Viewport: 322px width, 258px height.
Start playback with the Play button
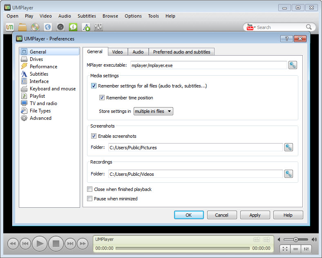tap(40, 244)
